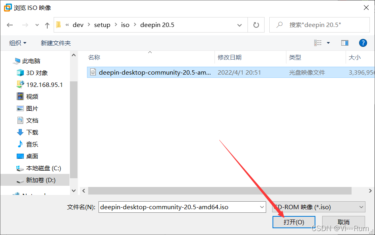Click the 取消 button
The height and width of the screenshot is (235, 375).
(344, 222)
